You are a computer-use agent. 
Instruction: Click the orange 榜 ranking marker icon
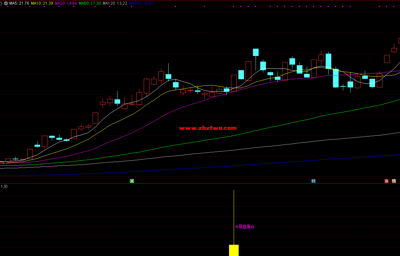pos(394,181)
